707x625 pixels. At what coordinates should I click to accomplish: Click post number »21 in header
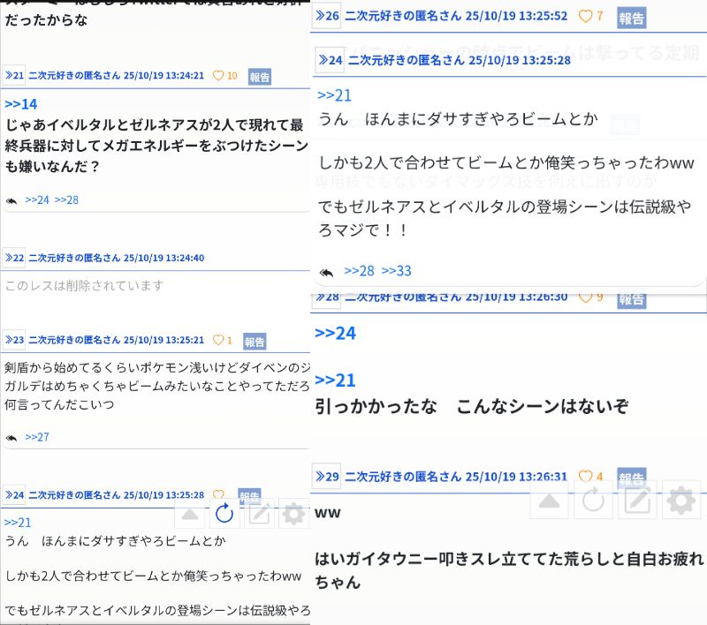(14, 75)
